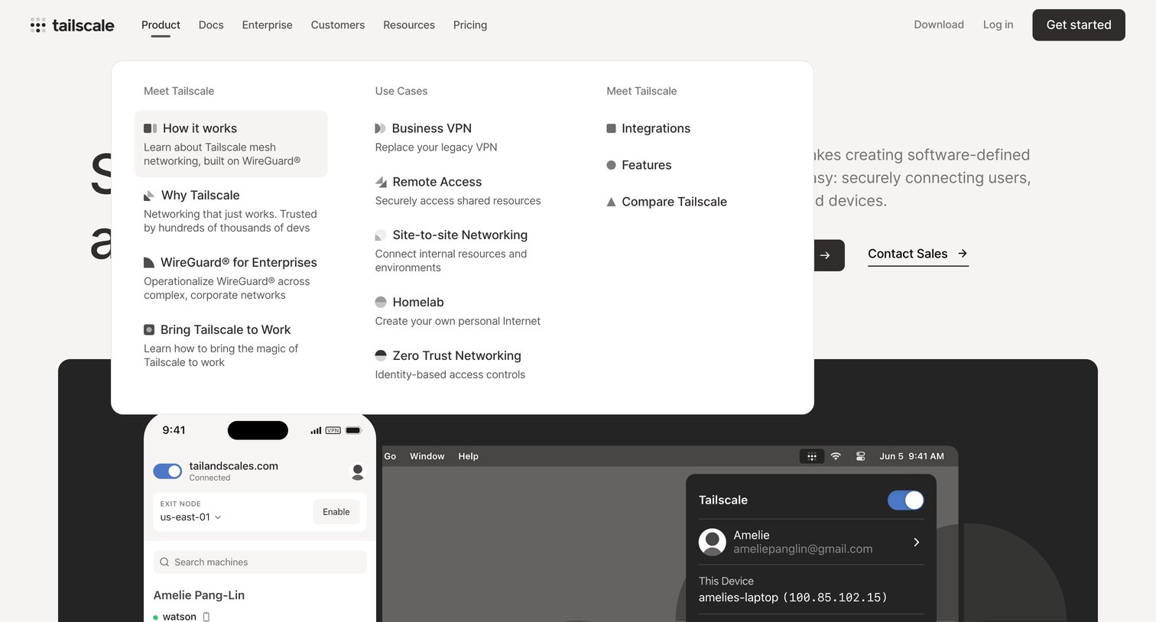Click ameliepanglin@gmail.com in the Tailscale panel
The width and height of the screenshot is (1156, 622).
803,549
